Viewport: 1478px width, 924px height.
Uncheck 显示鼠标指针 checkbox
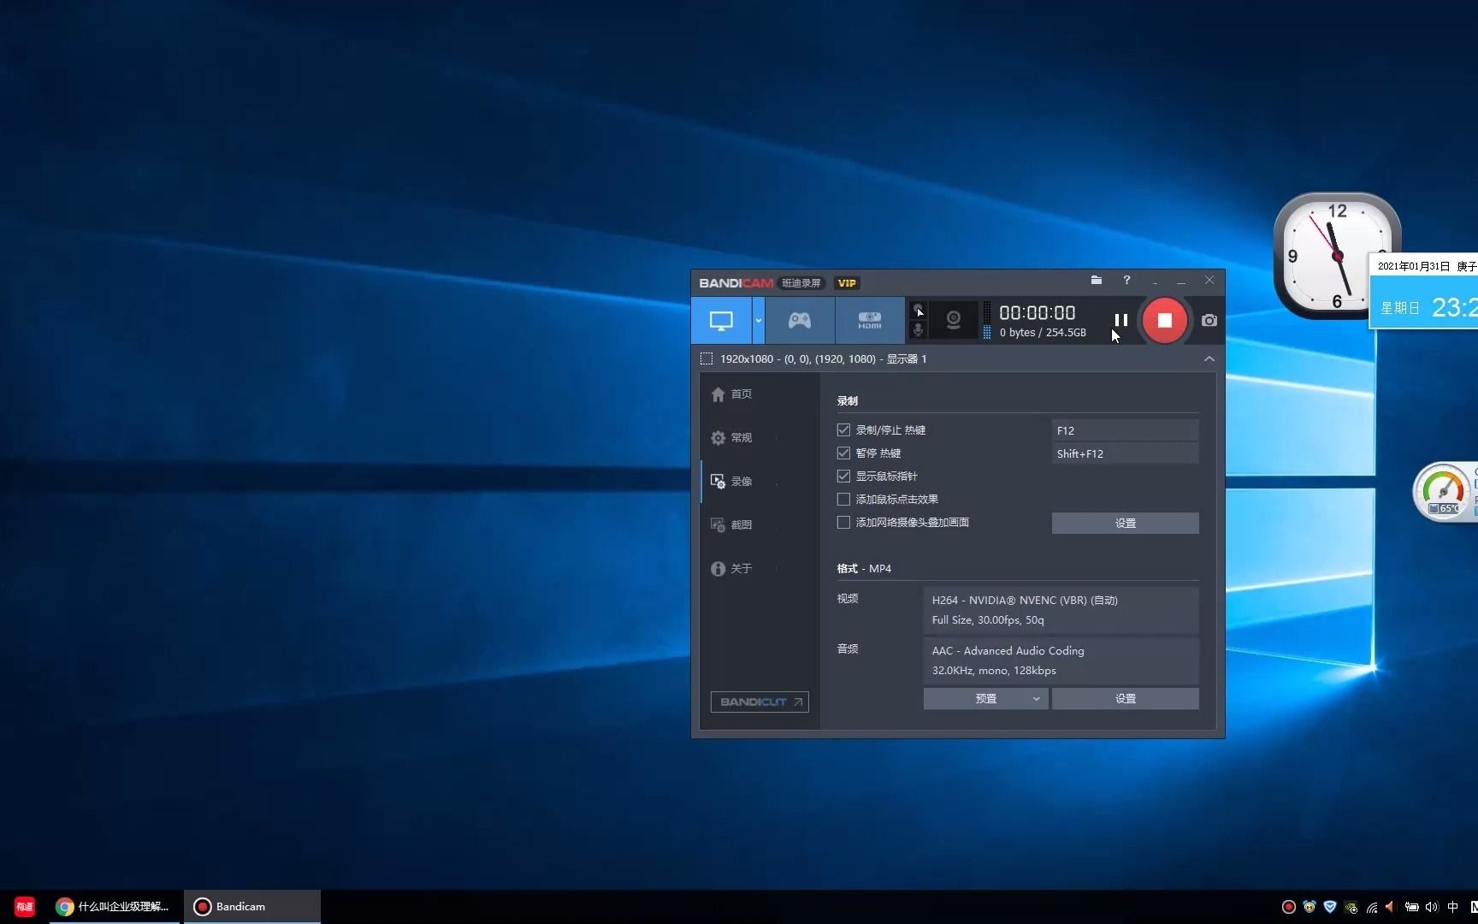[x=843, y=477]
